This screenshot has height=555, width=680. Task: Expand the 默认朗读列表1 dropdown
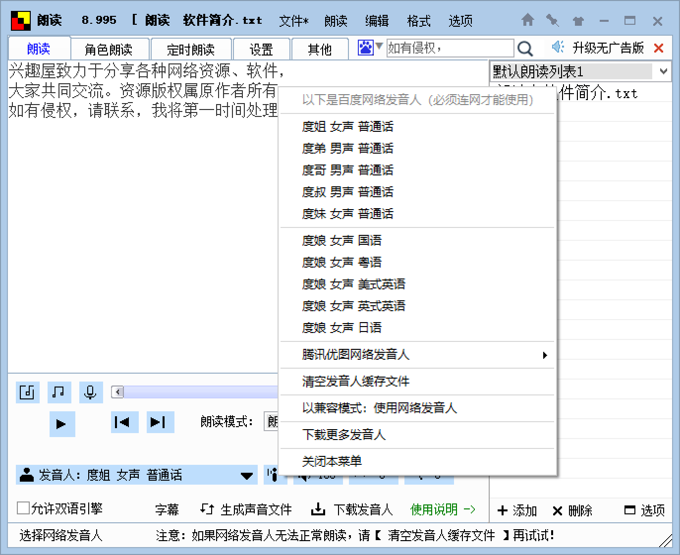click(664, 71)
